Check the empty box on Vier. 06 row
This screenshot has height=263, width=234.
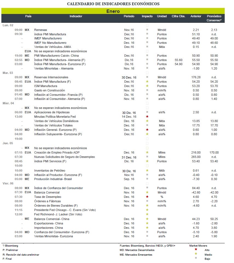[x=147, y=184]
